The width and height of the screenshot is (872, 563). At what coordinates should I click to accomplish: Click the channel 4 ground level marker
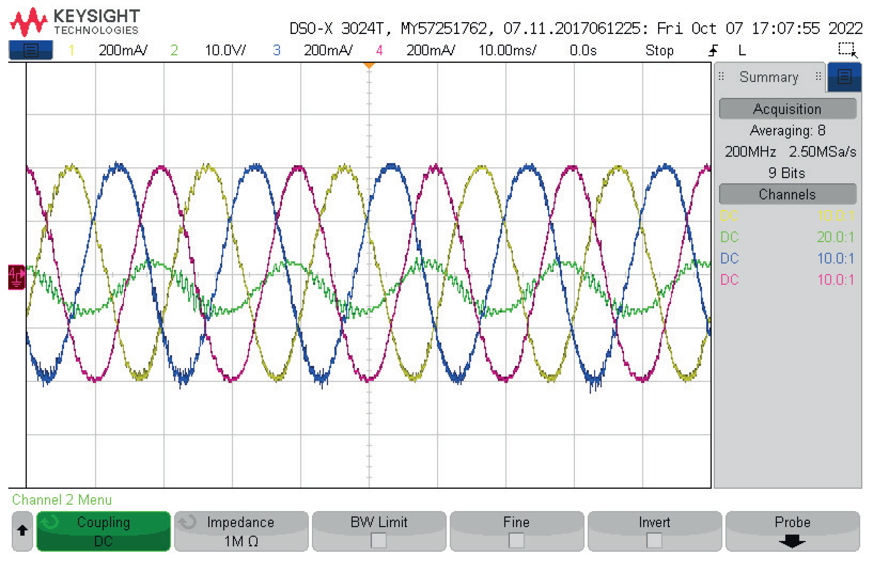click(17, 278)
